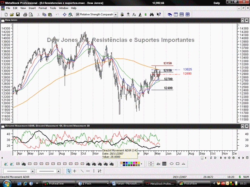
Task: Open print preview icon
Action: 31,15
